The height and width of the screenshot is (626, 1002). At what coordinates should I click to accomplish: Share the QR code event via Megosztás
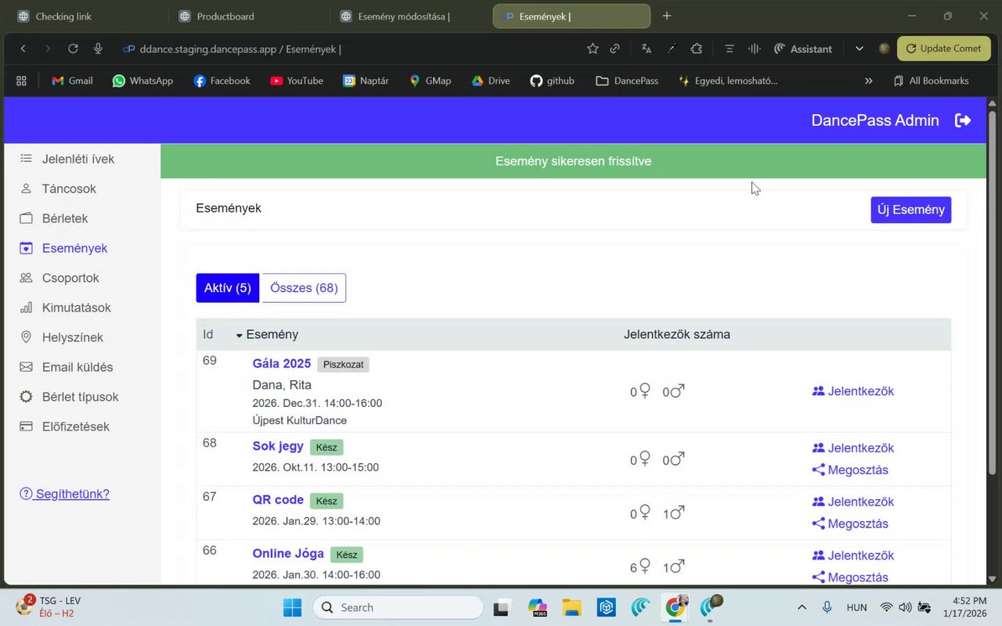850,523
